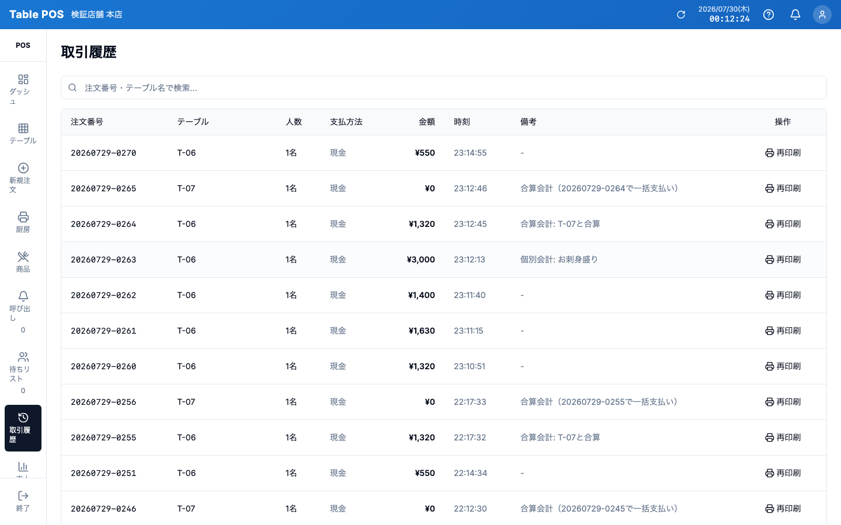Screen dimensions: 841x525
Task: Click the ¥1,630 amount cell
Action: tap(422, 331)
